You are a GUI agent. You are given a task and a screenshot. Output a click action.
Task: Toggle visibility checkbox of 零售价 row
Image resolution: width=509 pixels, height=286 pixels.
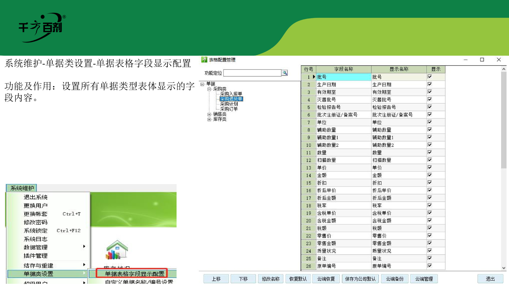coord(430,236)
